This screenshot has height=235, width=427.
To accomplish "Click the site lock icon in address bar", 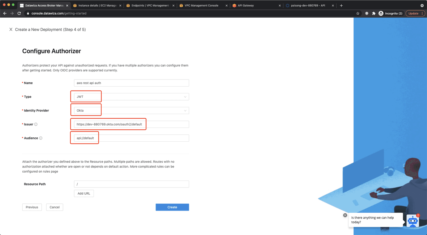I will tap(28, 13).
